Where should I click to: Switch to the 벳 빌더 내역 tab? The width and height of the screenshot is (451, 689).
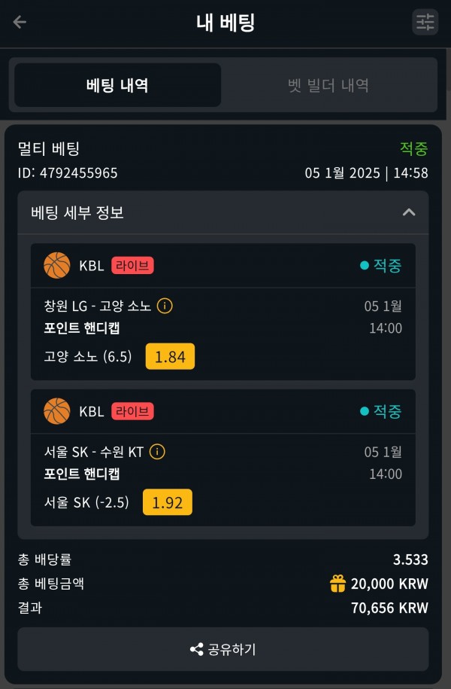(x=328, y=85)
